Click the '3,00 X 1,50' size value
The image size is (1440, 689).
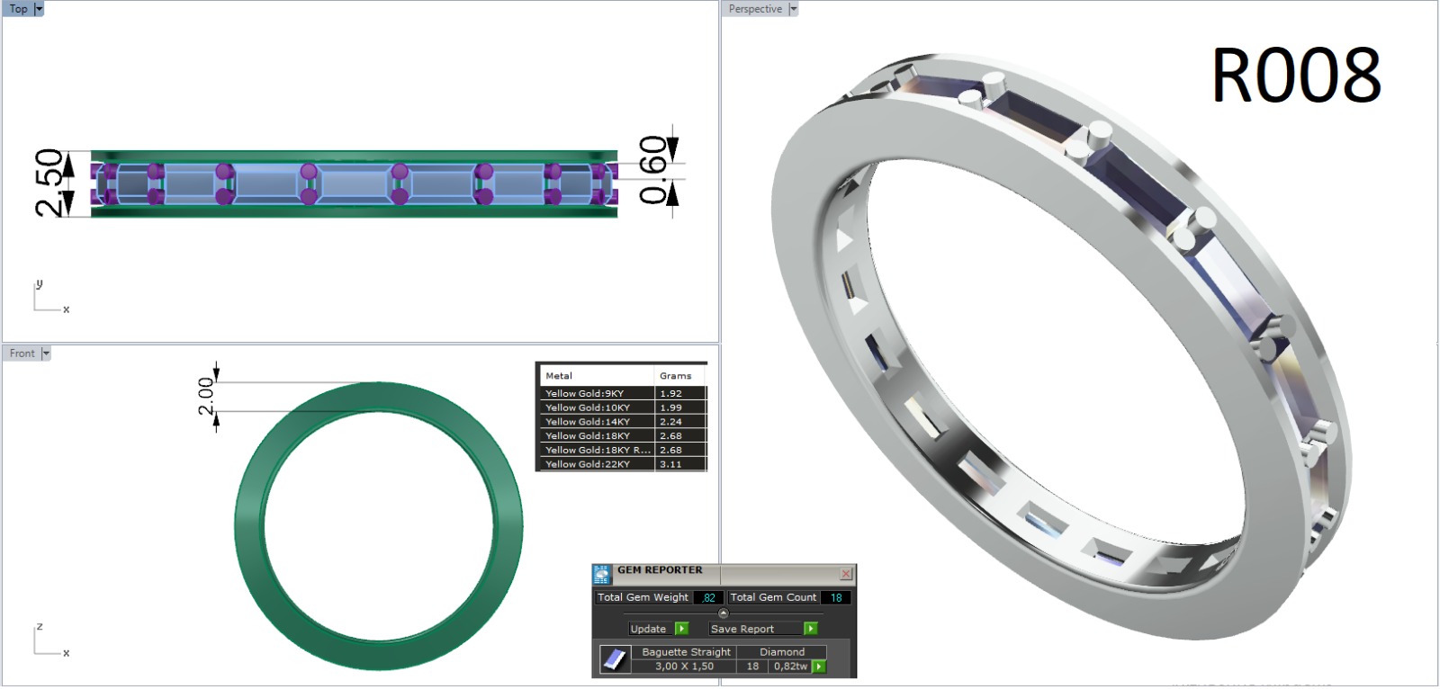(x=684, y=667)
